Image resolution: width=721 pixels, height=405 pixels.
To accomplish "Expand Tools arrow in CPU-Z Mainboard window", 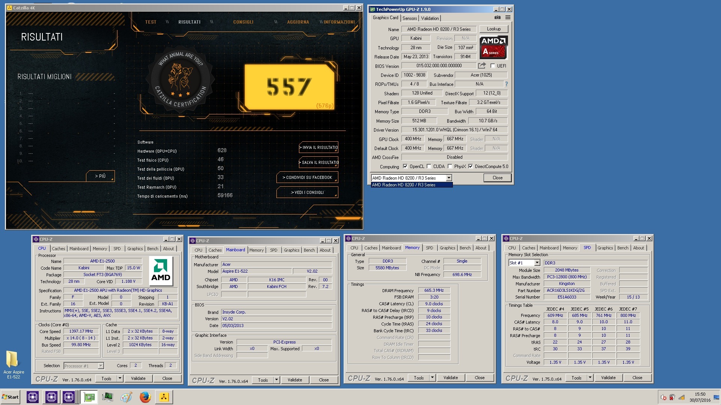I will [x=277, y=380].
